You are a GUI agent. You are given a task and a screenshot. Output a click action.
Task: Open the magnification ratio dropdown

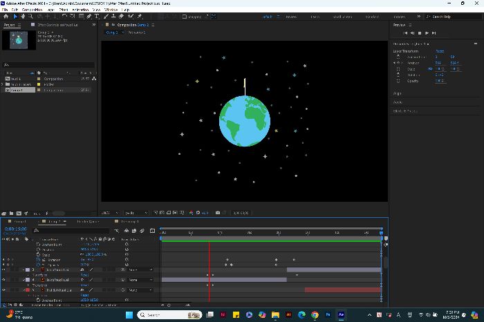click(109, 213)
